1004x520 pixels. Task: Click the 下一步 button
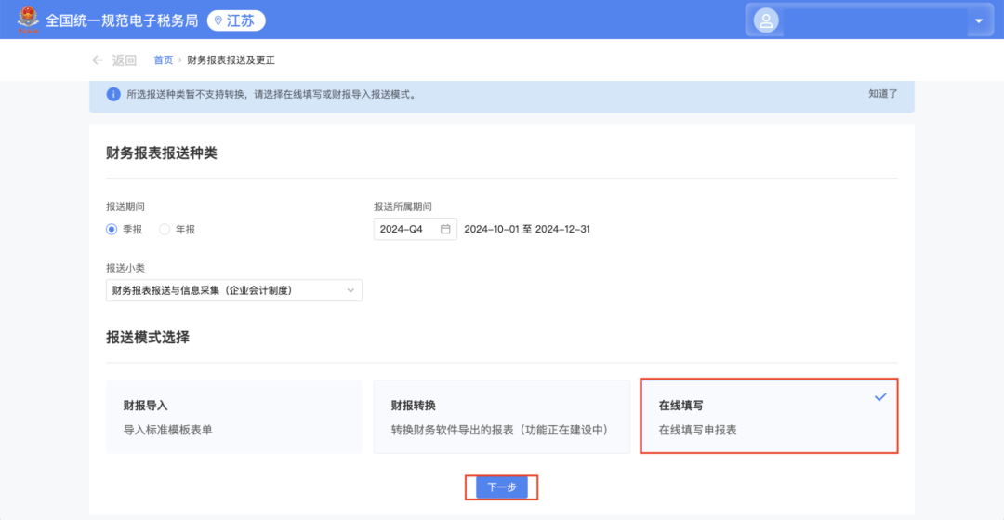click(502, 487)
